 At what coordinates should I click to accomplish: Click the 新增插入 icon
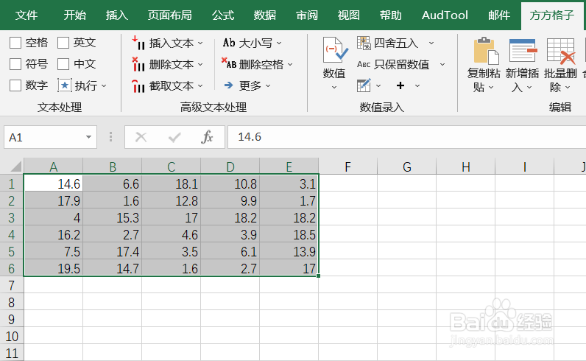tap(523, 52)
